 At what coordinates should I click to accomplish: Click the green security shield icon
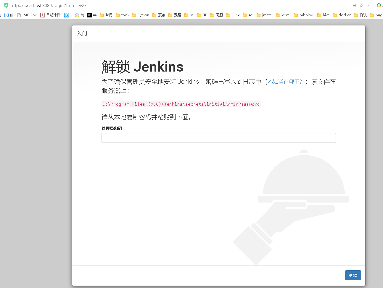(6, 5)
